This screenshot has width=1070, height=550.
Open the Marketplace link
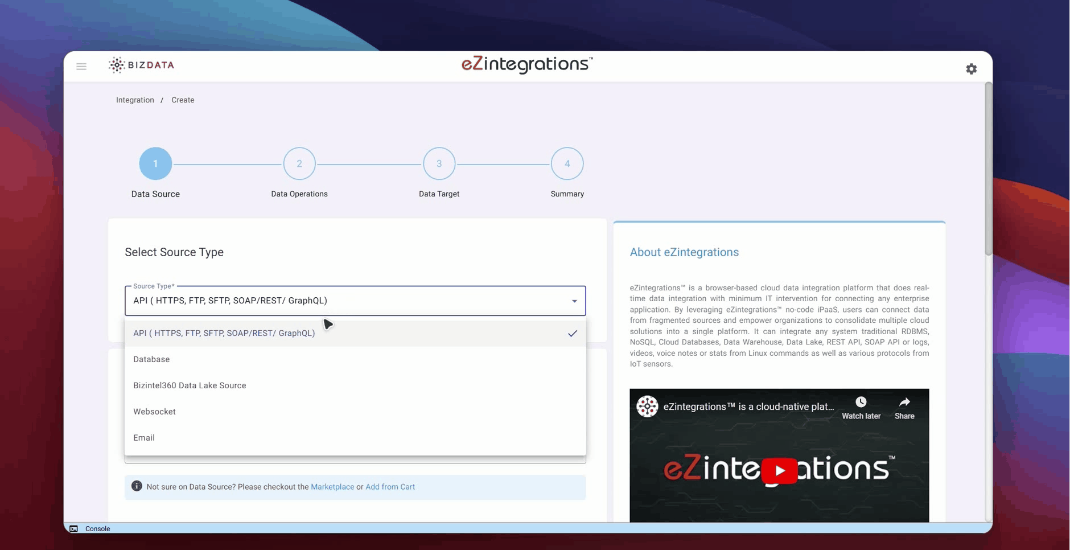click(x=332, y=487)
